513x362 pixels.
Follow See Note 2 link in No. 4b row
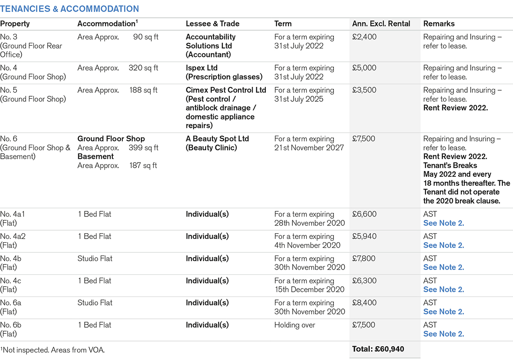443,267
